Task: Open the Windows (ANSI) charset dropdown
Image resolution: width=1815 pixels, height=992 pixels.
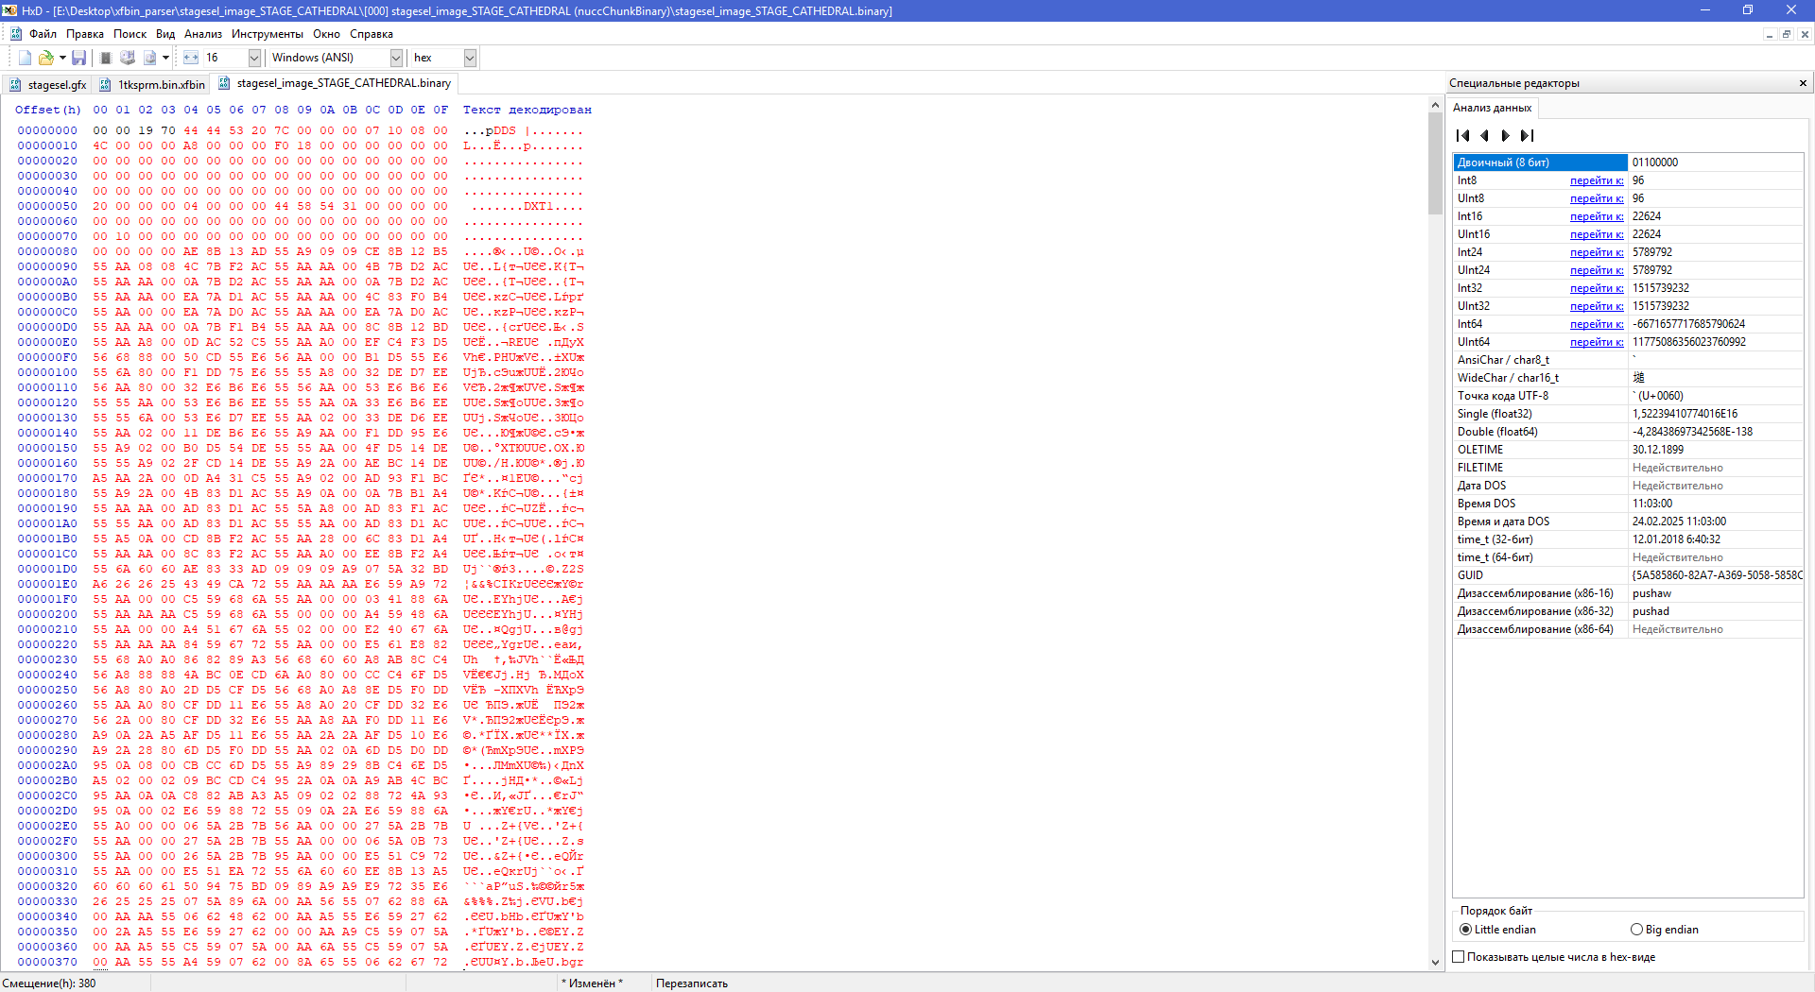Action: (396, 58)
